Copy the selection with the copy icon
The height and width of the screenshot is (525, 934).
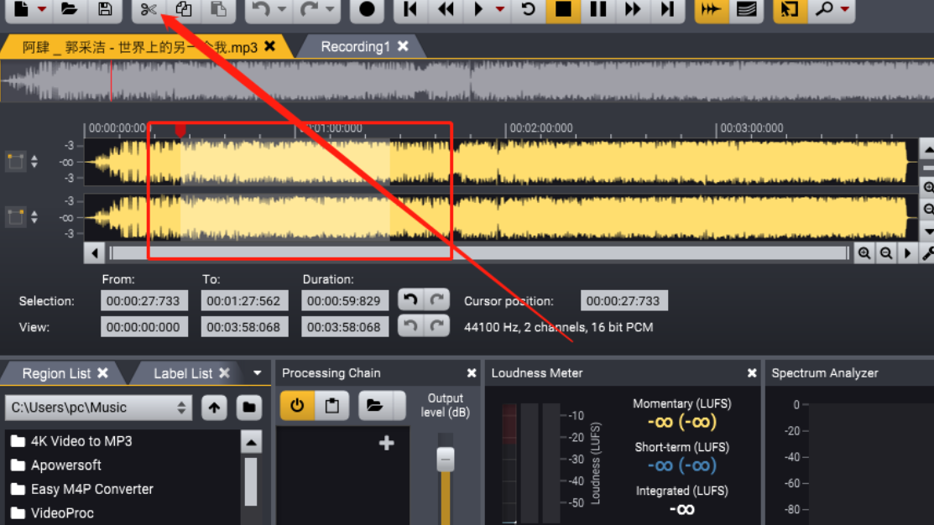click(x=184, y=9)
